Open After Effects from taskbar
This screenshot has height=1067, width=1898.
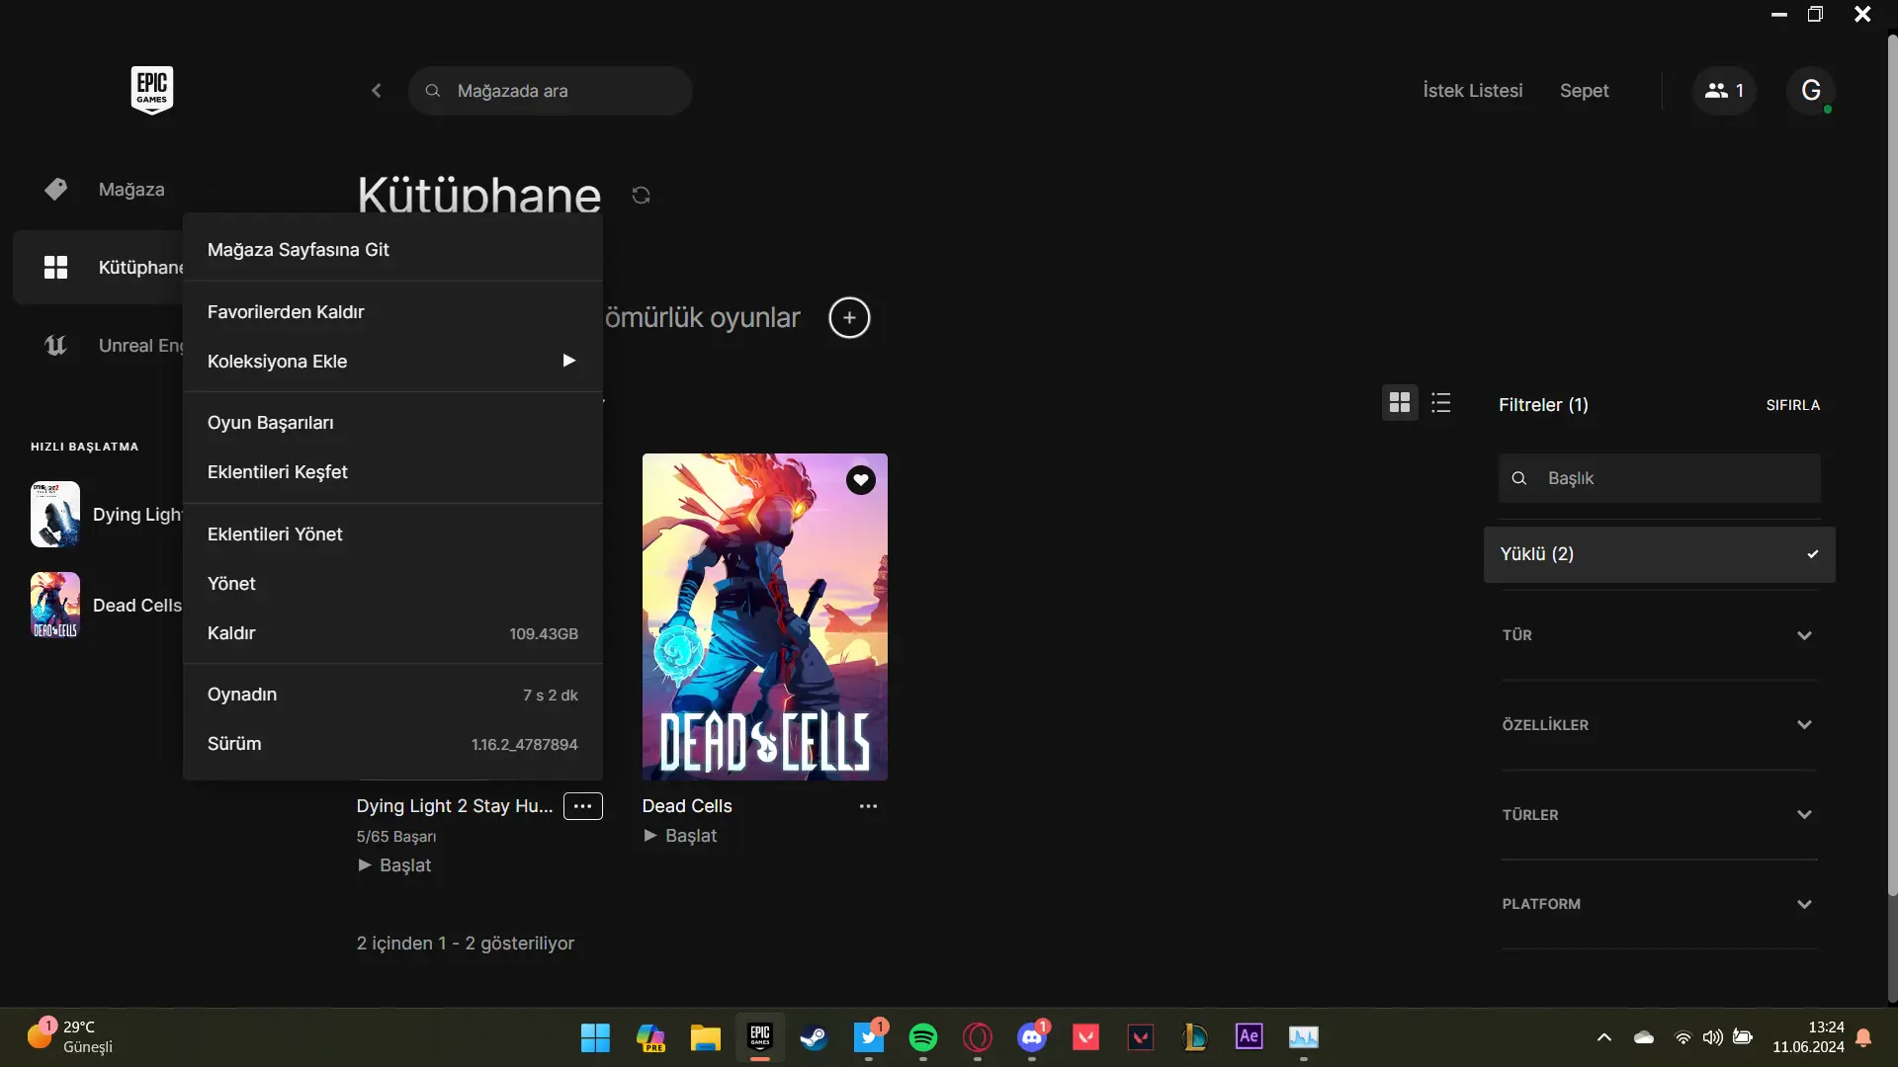1250,1037
